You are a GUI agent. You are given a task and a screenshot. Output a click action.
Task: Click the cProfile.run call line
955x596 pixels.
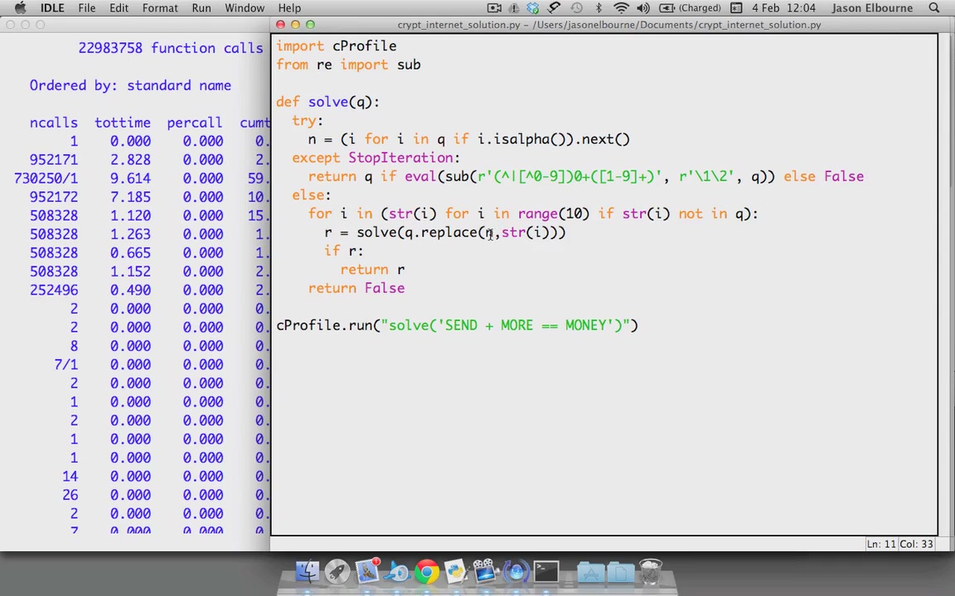(x=457, y=325)
